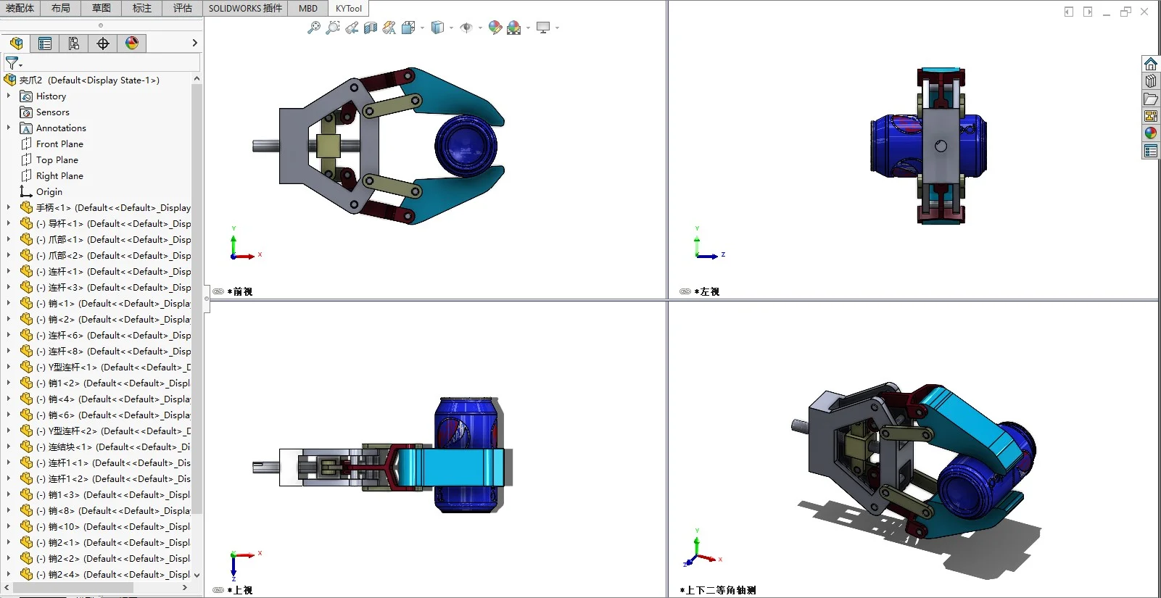Viewport: 1161px width, 598px height.
Task: Switch to the ConfigurationManager tab
Action: pos(74,43)
